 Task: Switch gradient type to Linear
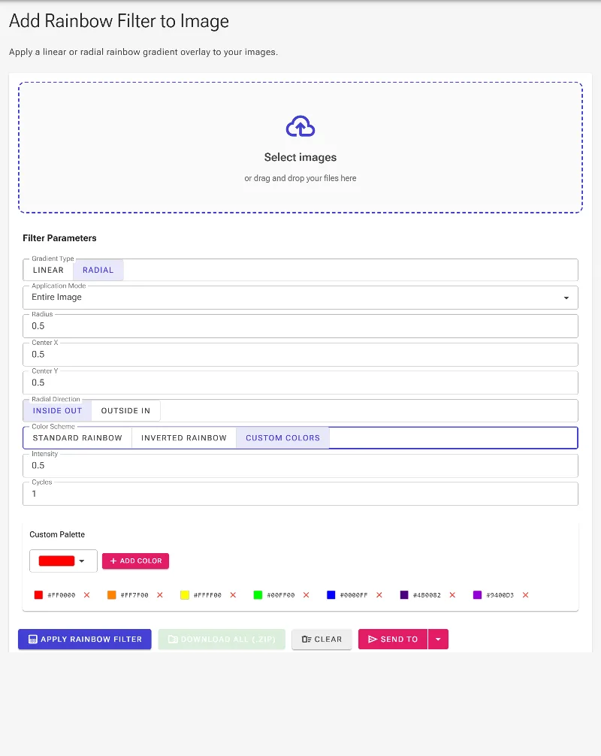pyautogui.click(x=48, y=270)
